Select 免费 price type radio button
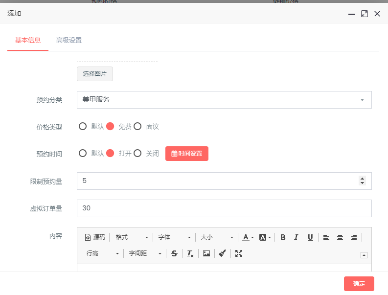 click(x=111, y=126)
